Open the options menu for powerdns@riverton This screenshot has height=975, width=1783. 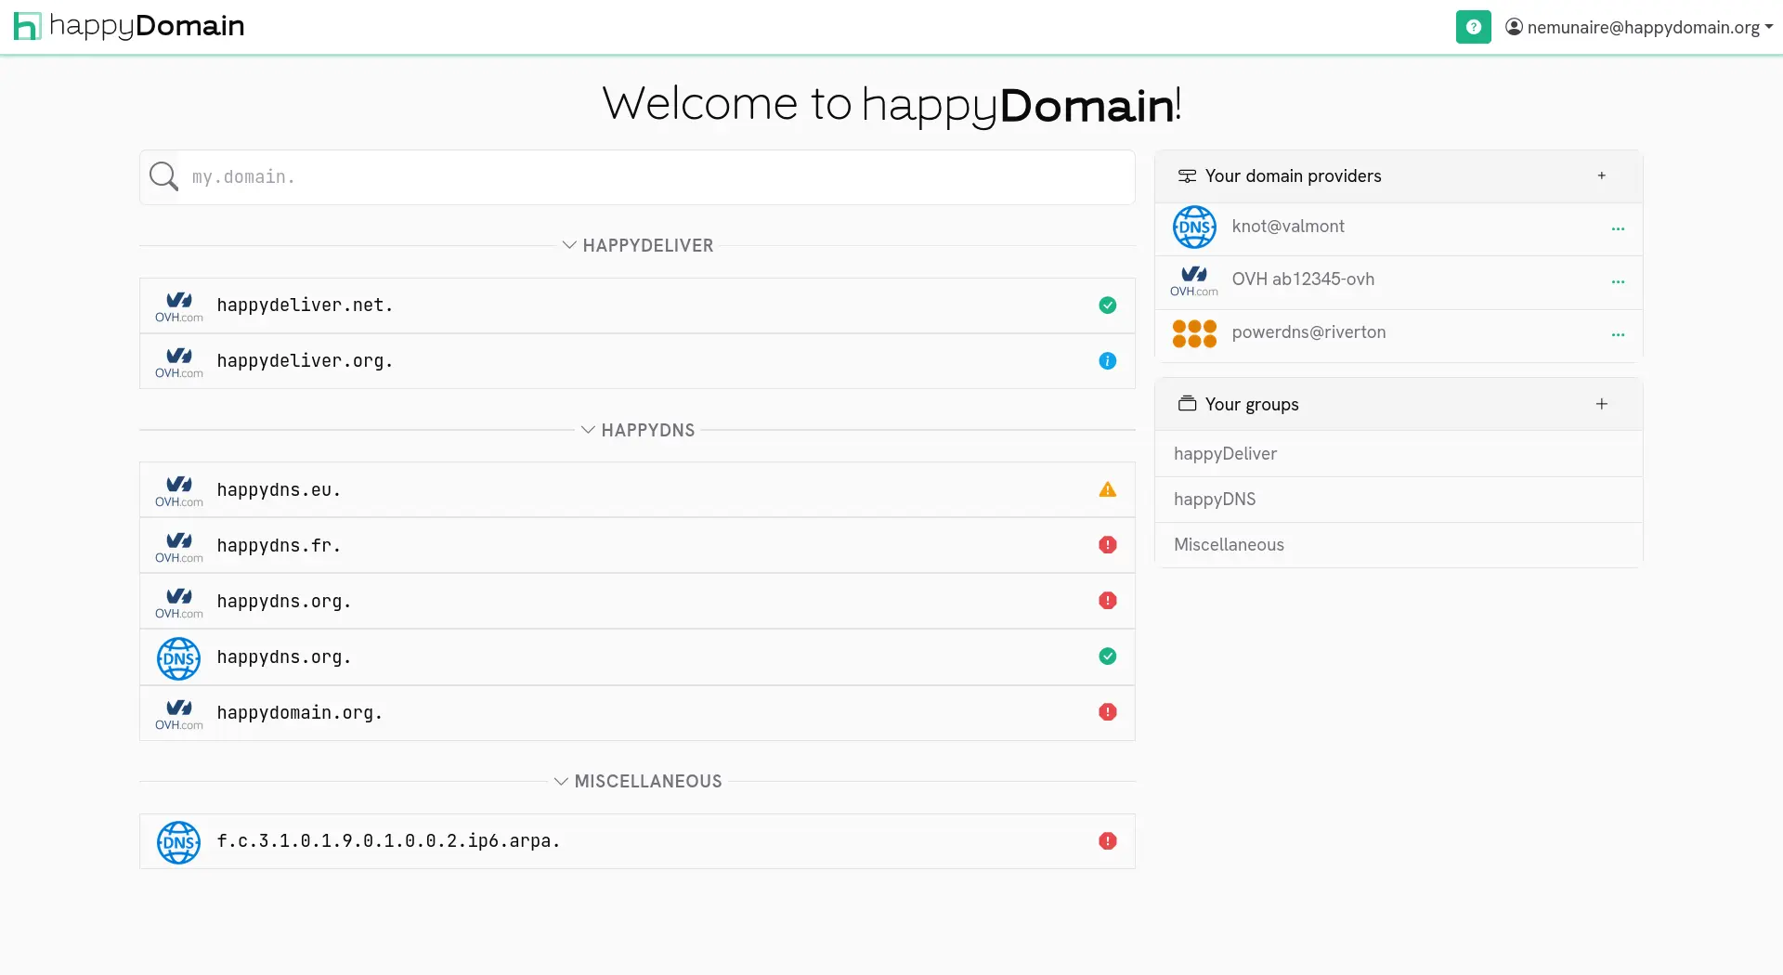point(1618,334)
